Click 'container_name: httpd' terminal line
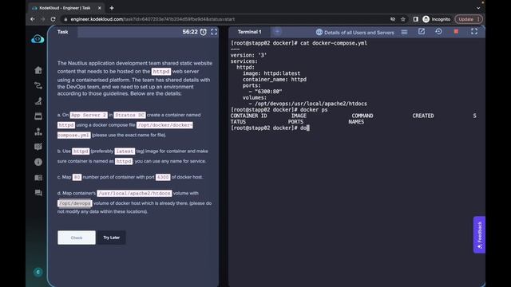The width and height of the screenshot is (511, 287). pyautogui.click(x=275, y=80)
